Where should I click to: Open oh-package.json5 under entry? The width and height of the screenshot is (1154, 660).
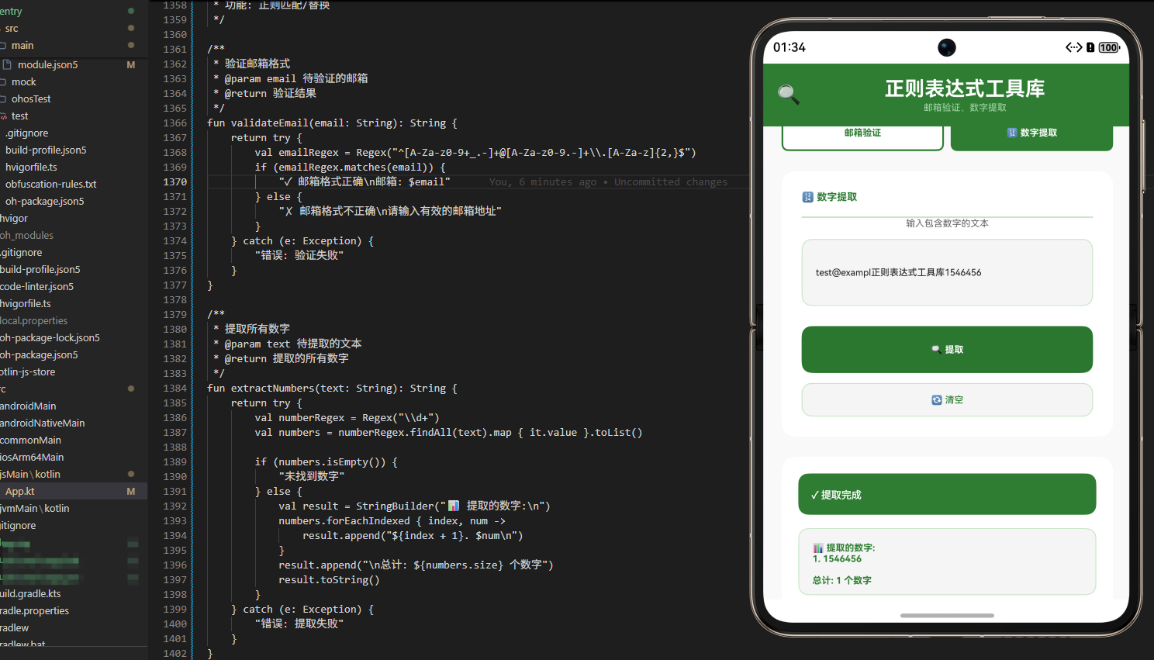point(44,201)
